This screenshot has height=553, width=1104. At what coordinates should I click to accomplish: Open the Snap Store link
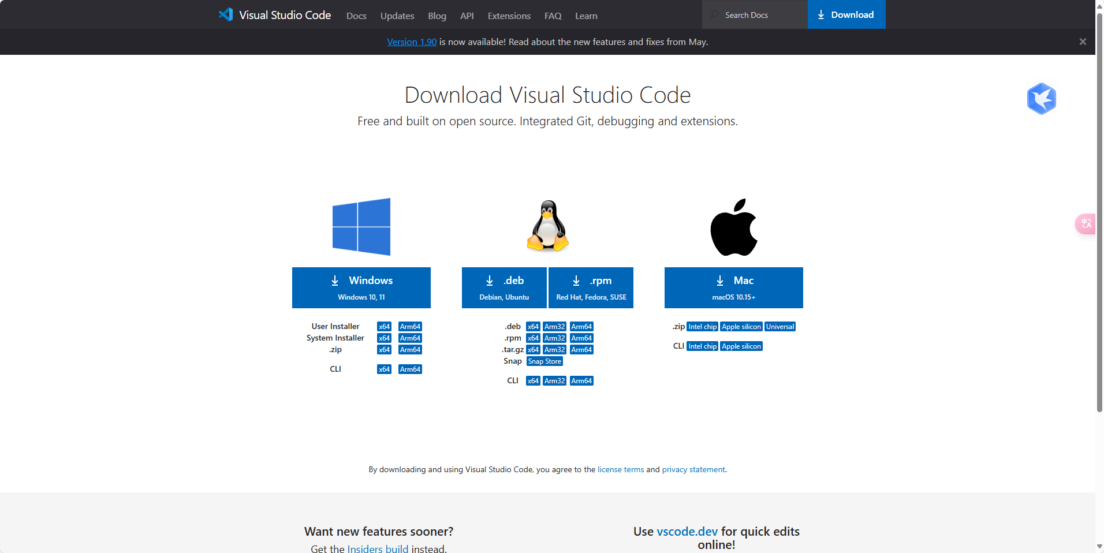544,361
